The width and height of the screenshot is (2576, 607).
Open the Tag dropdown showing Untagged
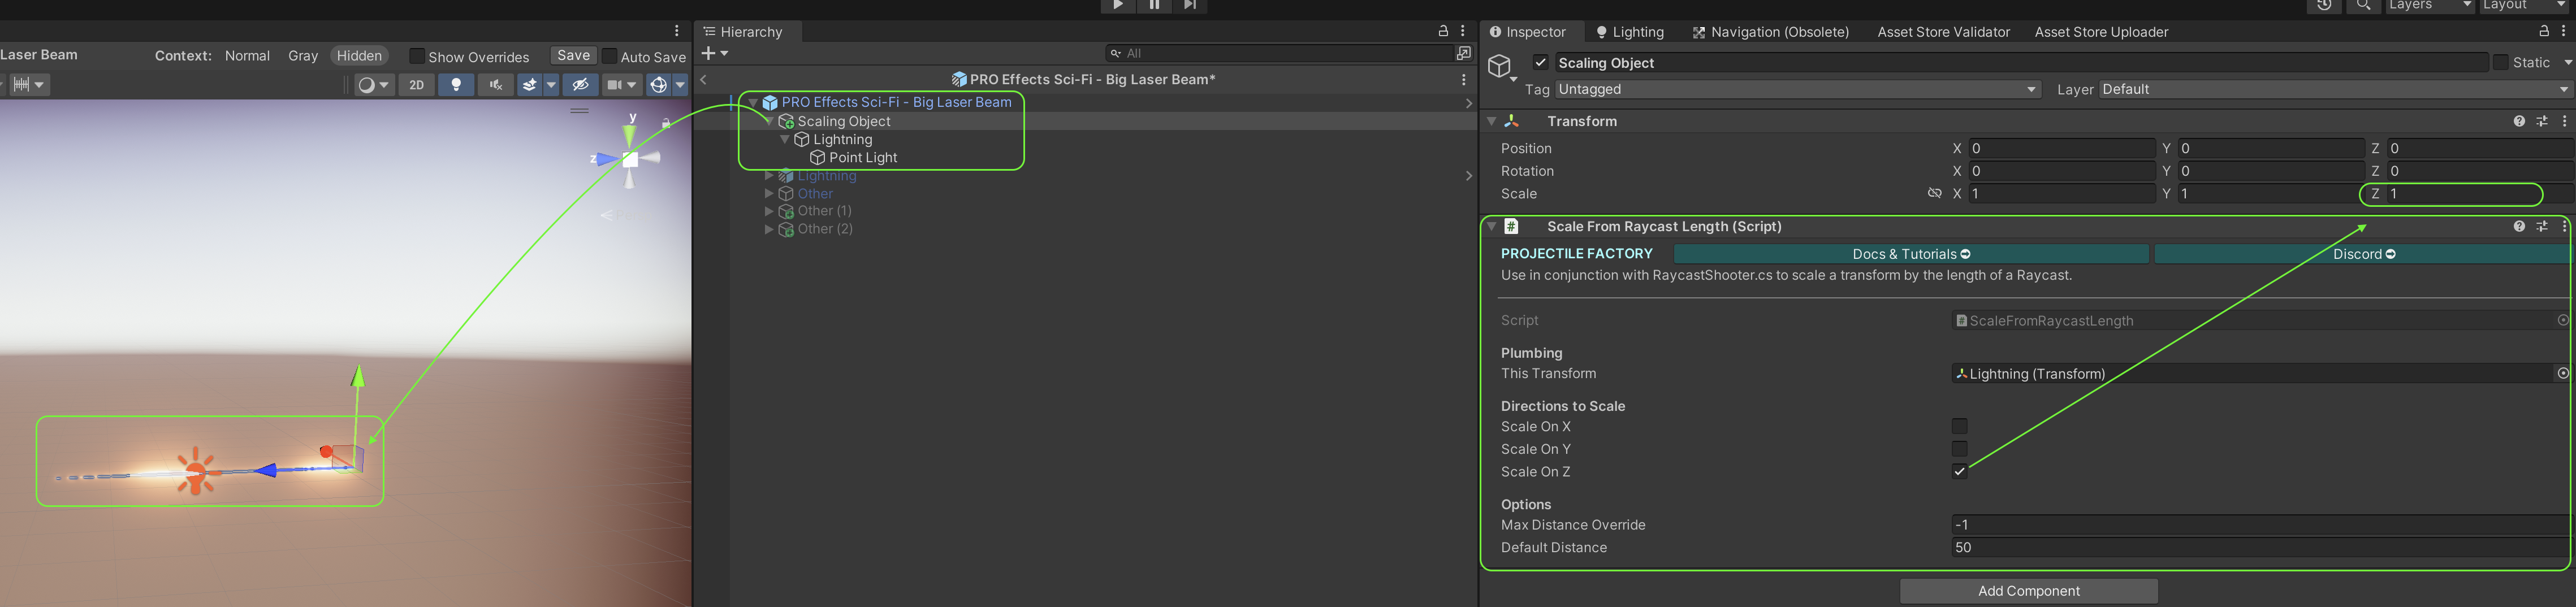(1796, 90)
